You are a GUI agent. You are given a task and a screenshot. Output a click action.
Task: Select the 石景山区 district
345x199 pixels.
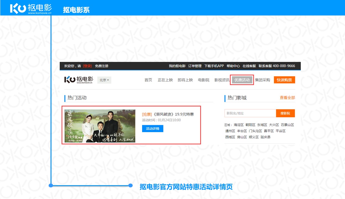[x=287, y=125]
